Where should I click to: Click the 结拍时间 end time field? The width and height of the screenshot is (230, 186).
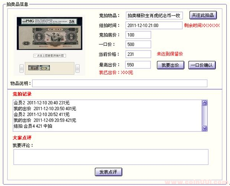(x=154, y=26)
